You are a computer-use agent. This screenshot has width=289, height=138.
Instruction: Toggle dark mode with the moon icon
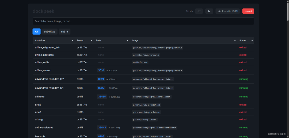[209, 11]
